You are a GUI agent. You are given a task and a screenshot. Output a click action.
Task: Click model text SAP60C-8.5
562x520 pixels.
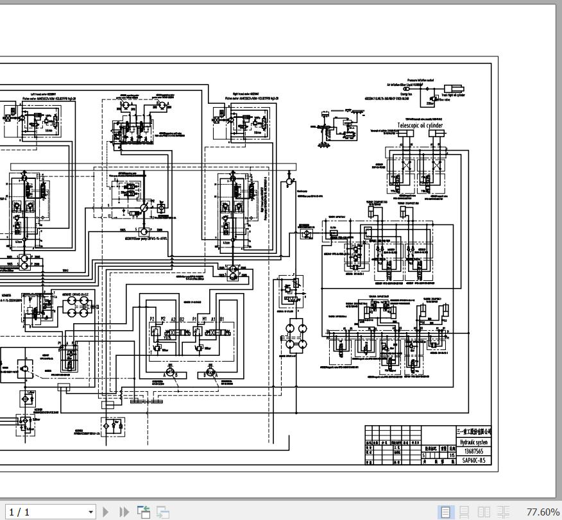473,460
